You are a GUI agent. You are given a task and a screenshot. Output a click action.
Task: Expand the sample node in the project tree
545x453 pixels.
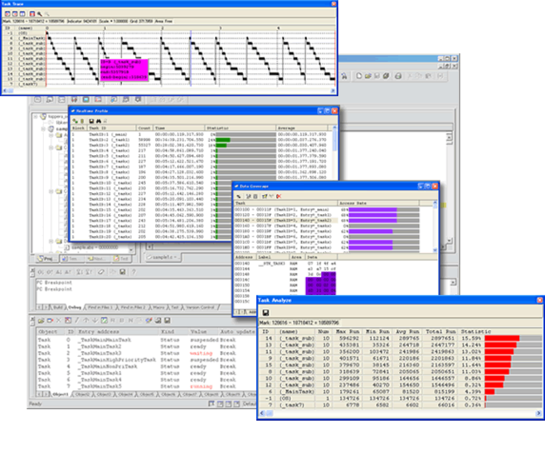click(x=42, y=129)
